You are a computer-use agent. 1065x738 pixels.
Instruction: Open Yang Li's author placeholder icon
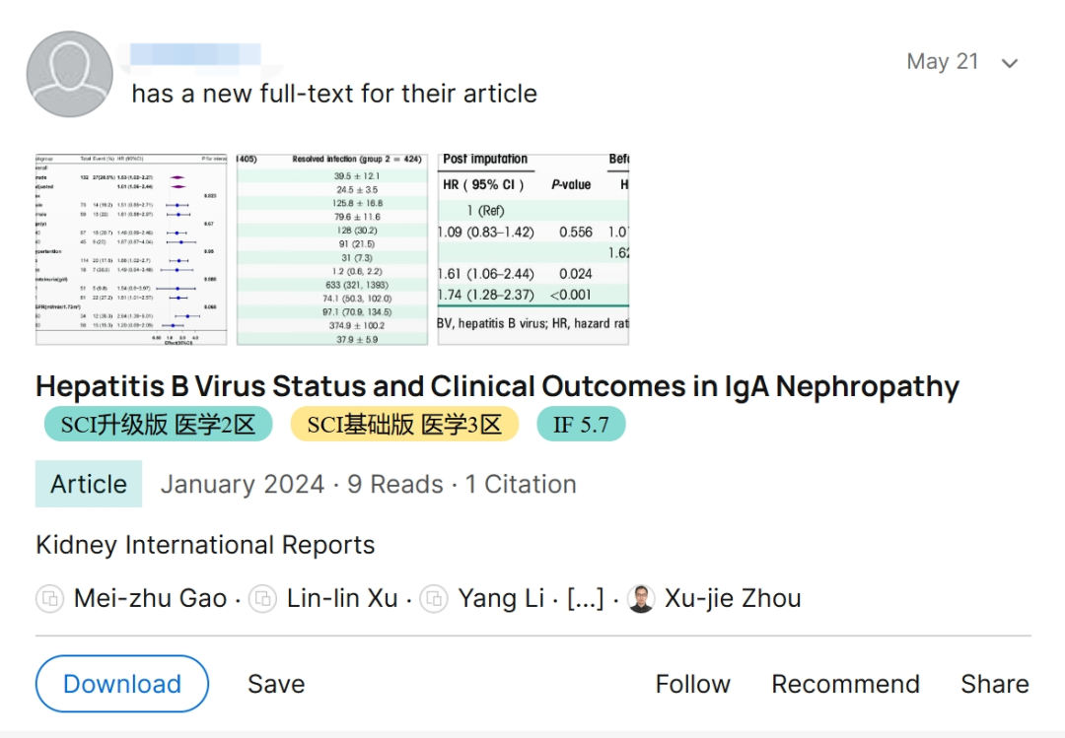tap(434, 599)
